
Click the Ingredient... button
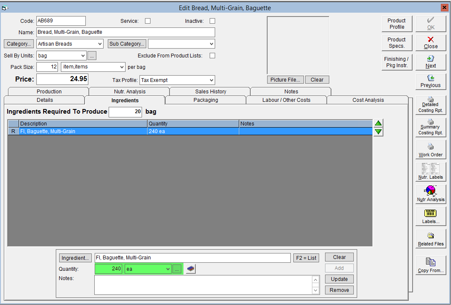pos(75,258)
